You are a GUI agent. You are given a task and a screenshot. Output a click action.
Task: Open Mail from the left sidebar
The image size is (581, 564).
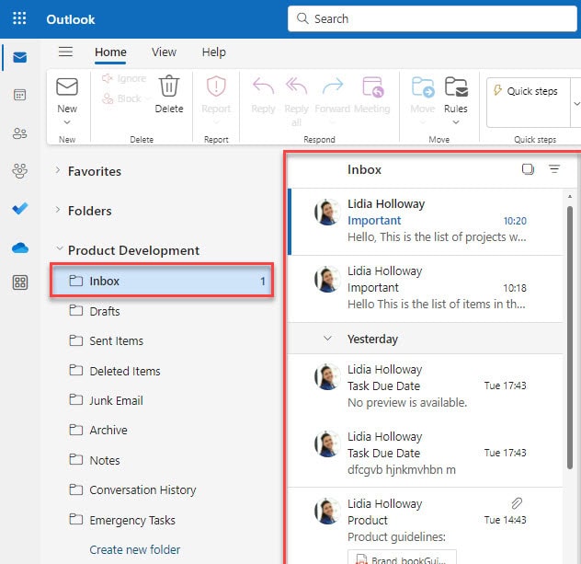(19, 57)
